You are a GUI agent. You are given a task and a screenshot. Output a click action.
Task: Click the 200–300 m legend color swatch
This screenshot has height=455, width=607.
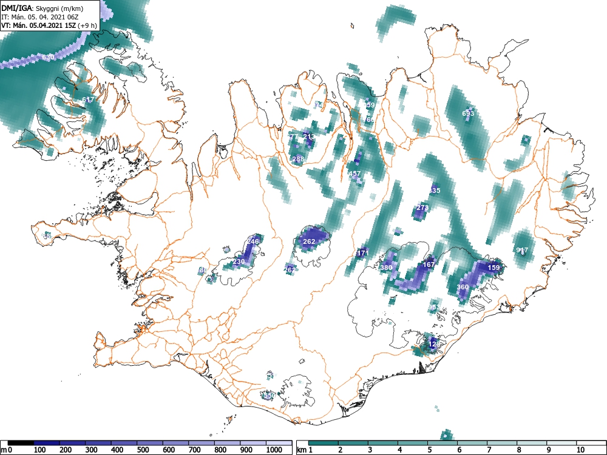tap(72, 443)
